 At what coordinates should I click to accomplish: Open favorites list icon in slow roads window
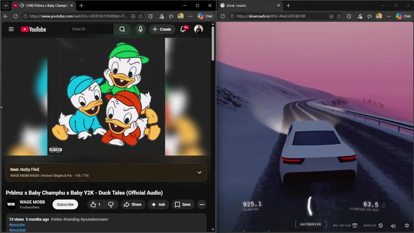(x=369, y=16)
